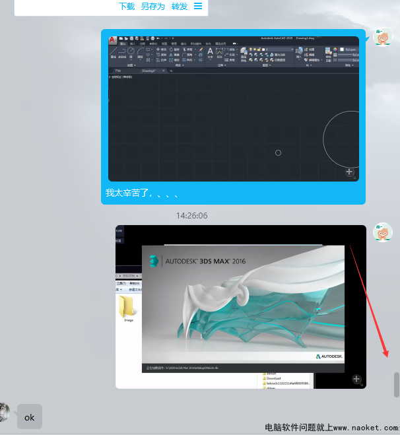
Task: Click the magnifier icon on 3DS MAX image
Action: pos(357,380)
